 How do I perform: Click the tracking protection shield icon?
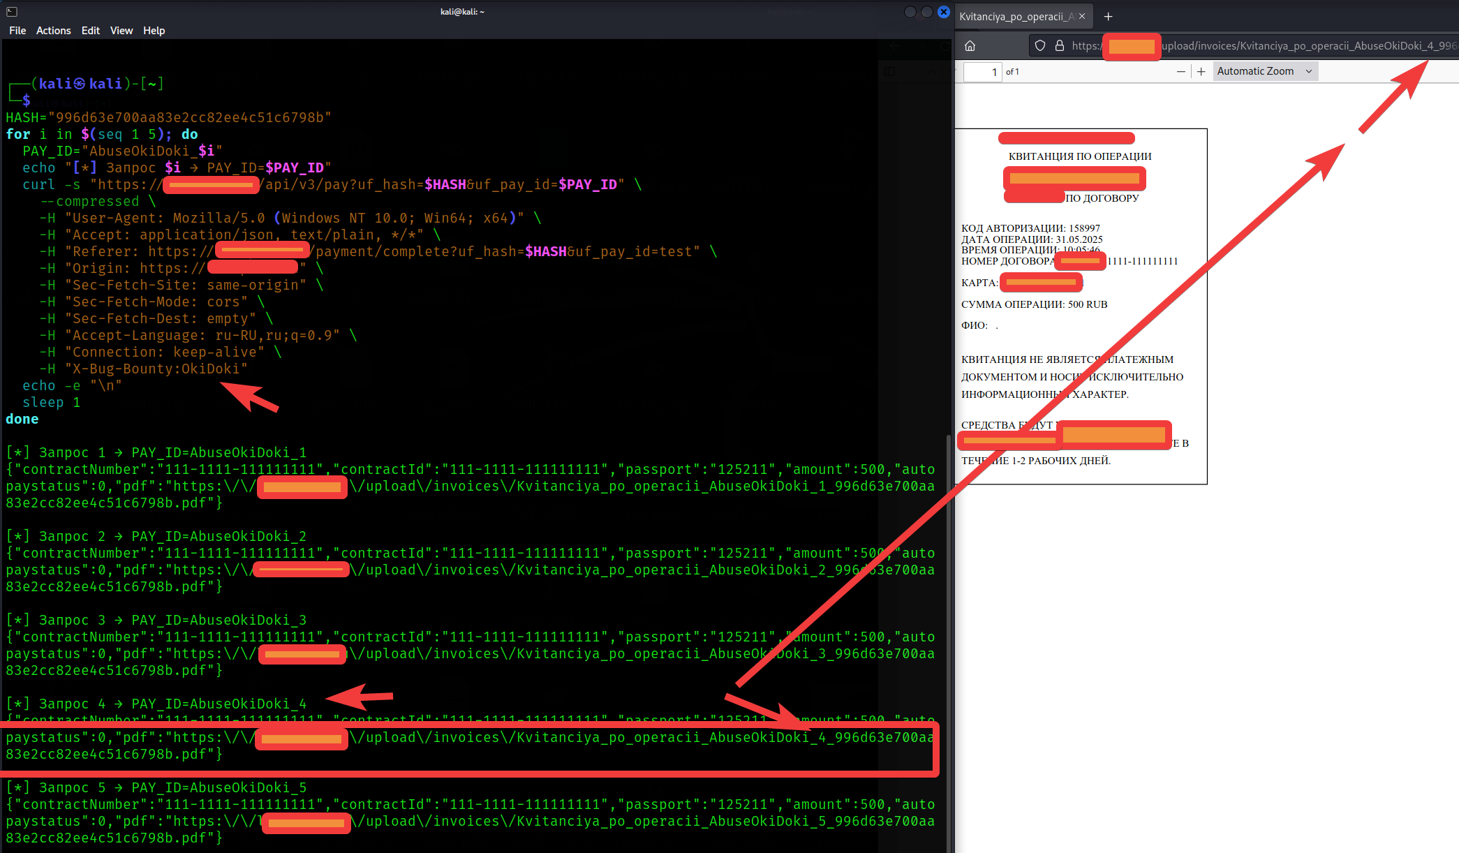pyautogui.click(x=1040, y=46)
